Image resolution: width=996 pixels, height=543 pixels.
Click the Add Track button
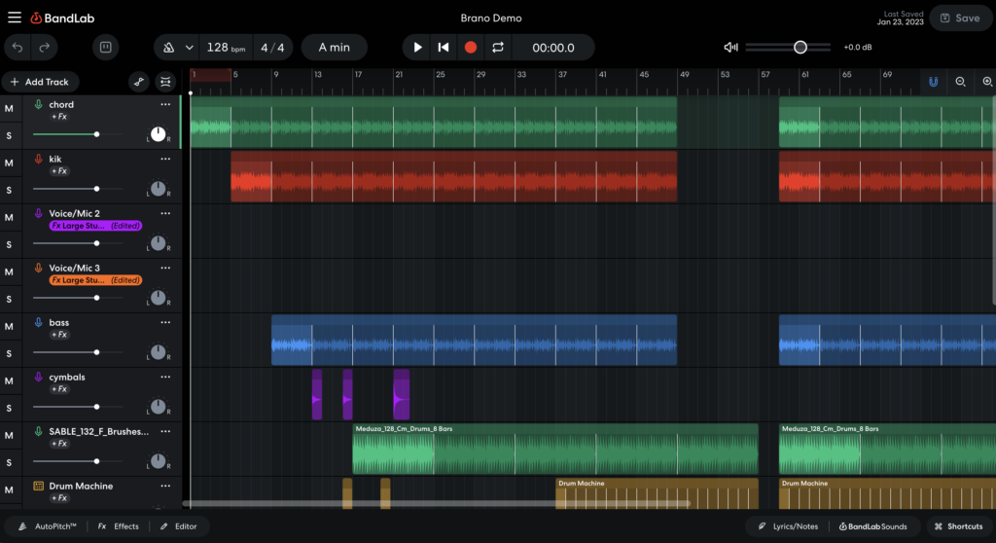(x=40, y=82)
